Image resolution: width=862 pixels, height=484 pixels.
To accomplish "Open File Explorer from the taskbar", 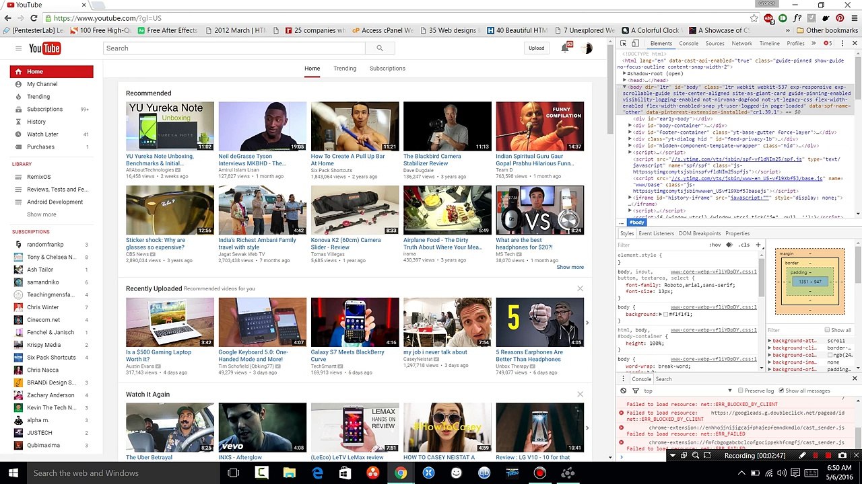I will pos(289,473).
